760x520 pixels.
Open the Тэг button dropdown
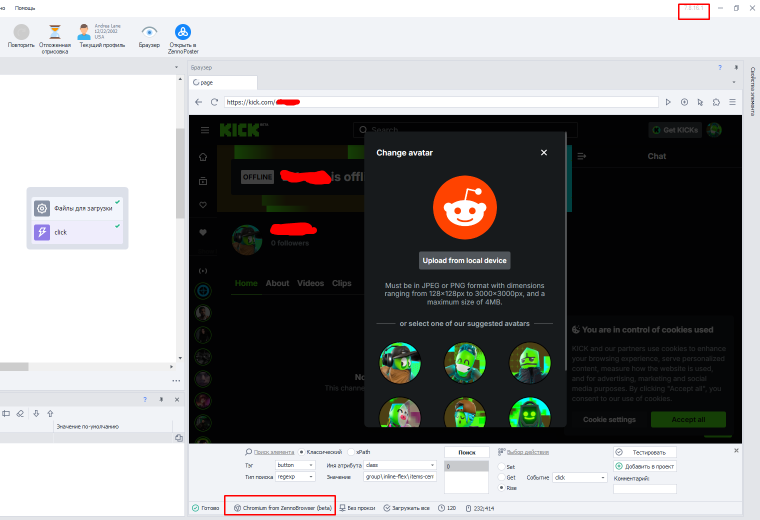pos(295,465)
